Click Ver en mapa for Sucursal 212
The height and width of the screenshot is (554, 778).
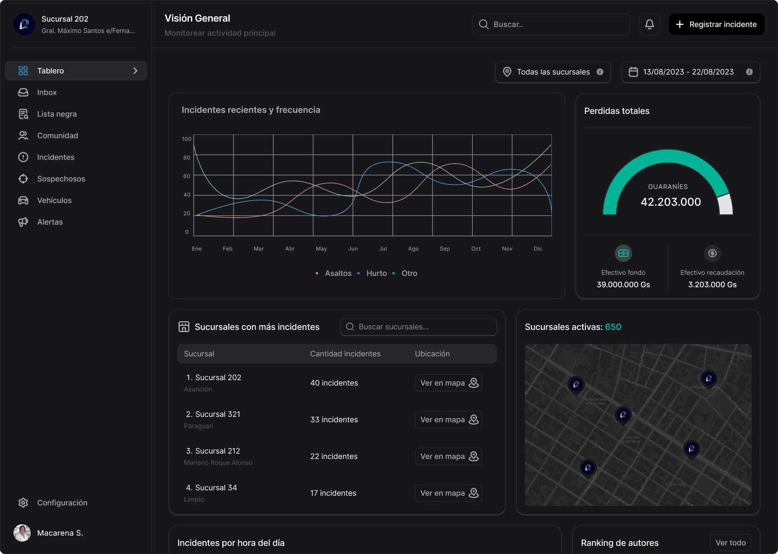point(448,456)
